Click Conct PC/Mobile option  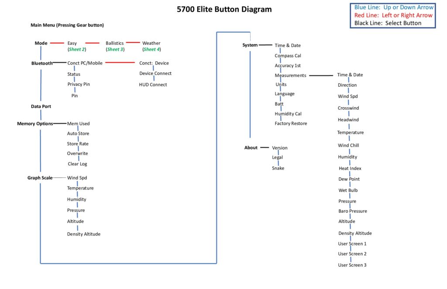(x=85, y=63)
